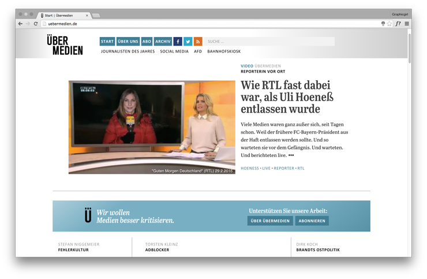Open the SOCIAL MEDIA topic

pyautogui.click(x=174, y=51)
